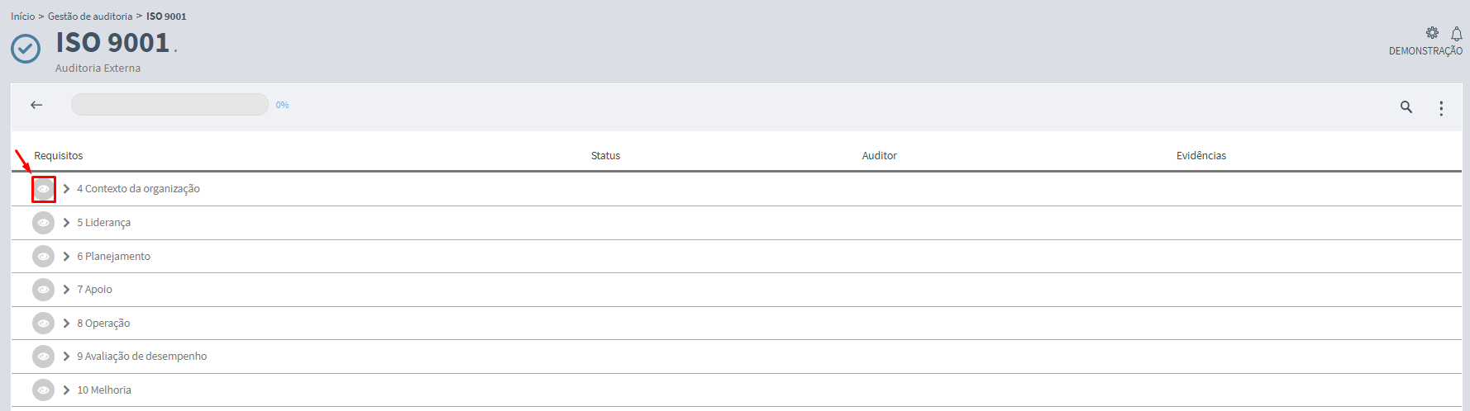Toggle eye icon for 5 Liderança
This screenshot has width=1470, height=411.
tap(43, 223)
